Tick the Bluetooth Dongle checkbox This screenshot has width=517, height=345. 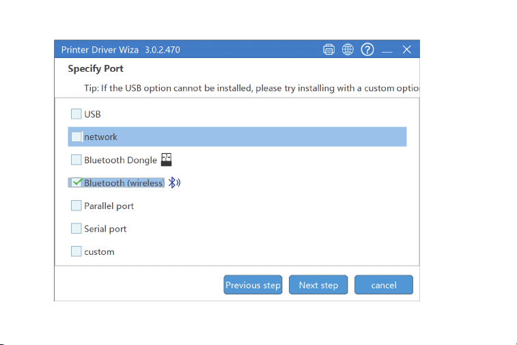[x=76, y=160]
